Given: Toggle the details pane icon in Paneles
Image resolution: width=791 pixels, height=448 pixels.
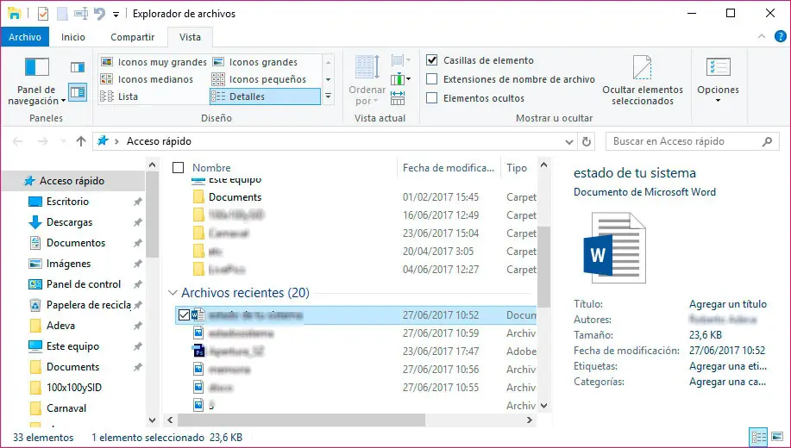Looking at the screenshot, I should [77, 93].
